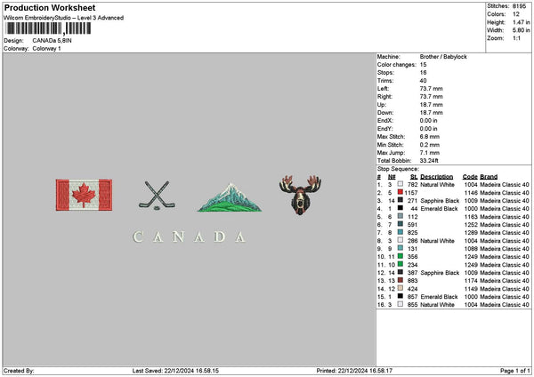534x377 pixels.
Task: Click the Created By label
Action: click(19, 371)
